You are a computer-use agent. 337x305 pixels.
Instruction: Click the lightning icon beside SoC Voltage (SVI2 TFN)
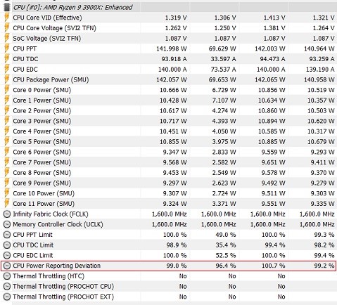(x=7, y=39)
